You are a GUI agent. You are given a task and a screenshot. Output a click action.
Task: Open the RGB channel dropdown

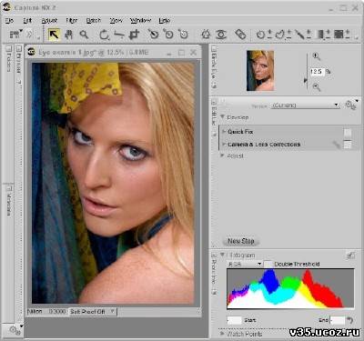(x=245, y=264)
